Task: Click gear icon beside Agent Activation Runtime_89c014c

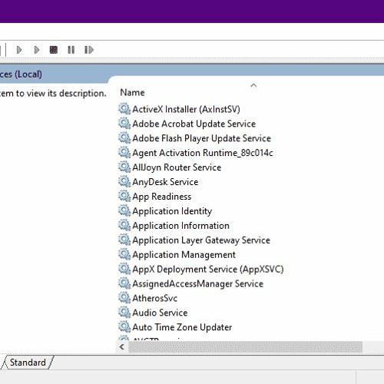Action: (124, 153)
